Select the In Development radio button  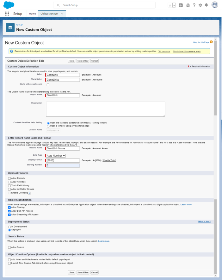(x=9, y=227)
